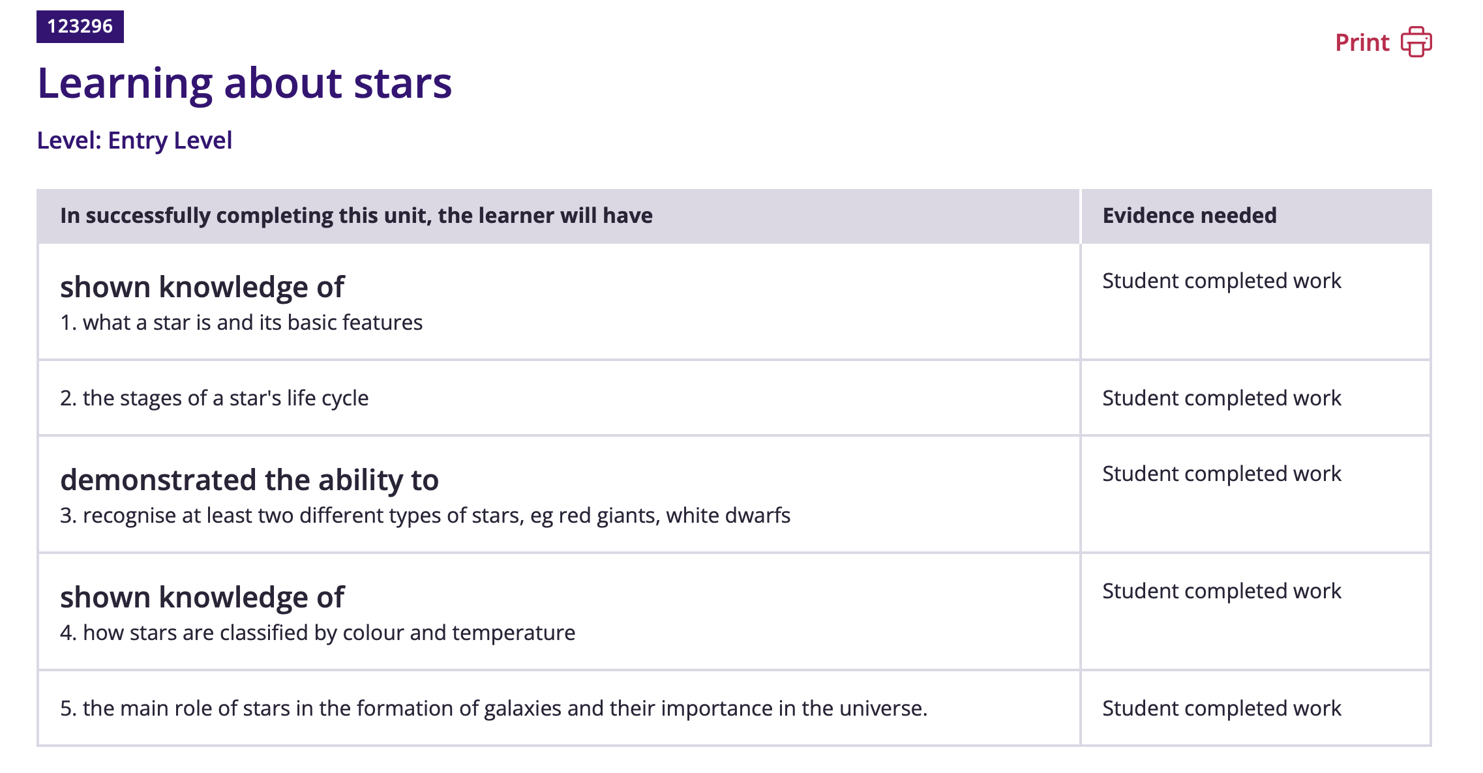The height and width of the screenshot is (773, 1483).
Task: Click the 'In successfully completing this unit' header
Action: click(x=356, y=216)
